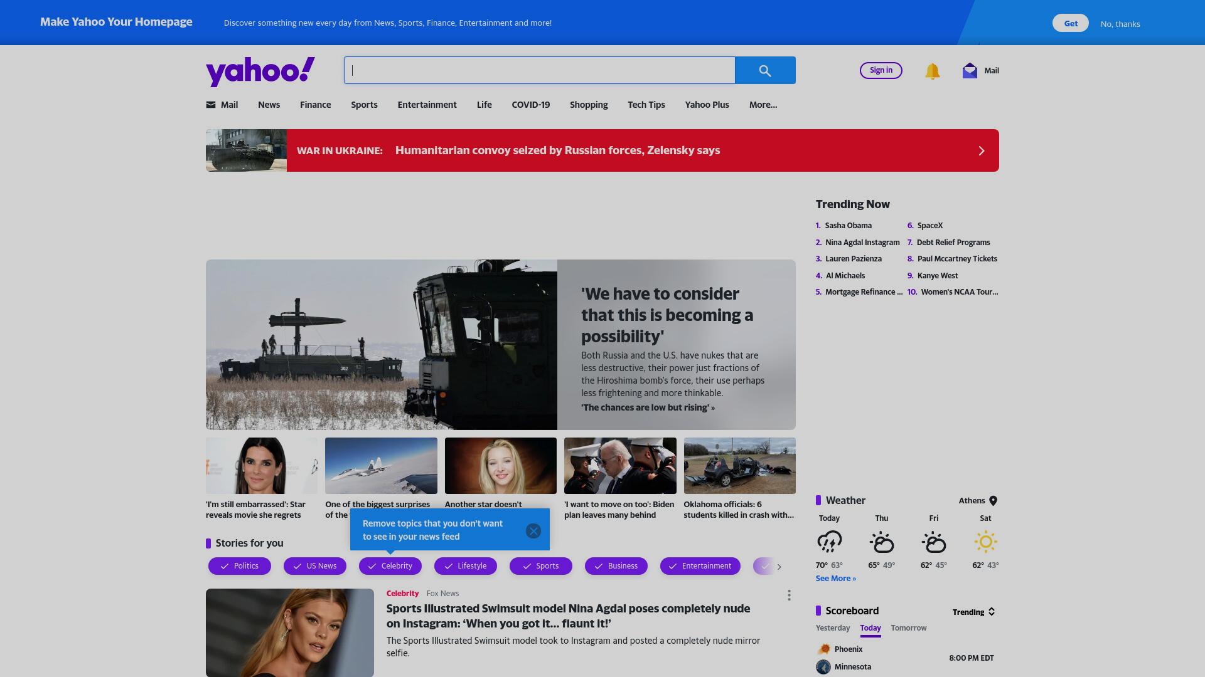Viewport: 1205px width, 677px height.
Task: Open Mail via the envelope icon in the header
Action: tap(970, 70)
